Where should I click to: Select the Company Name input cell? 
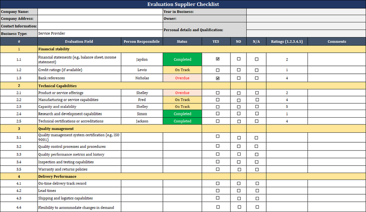coord(100,12)
